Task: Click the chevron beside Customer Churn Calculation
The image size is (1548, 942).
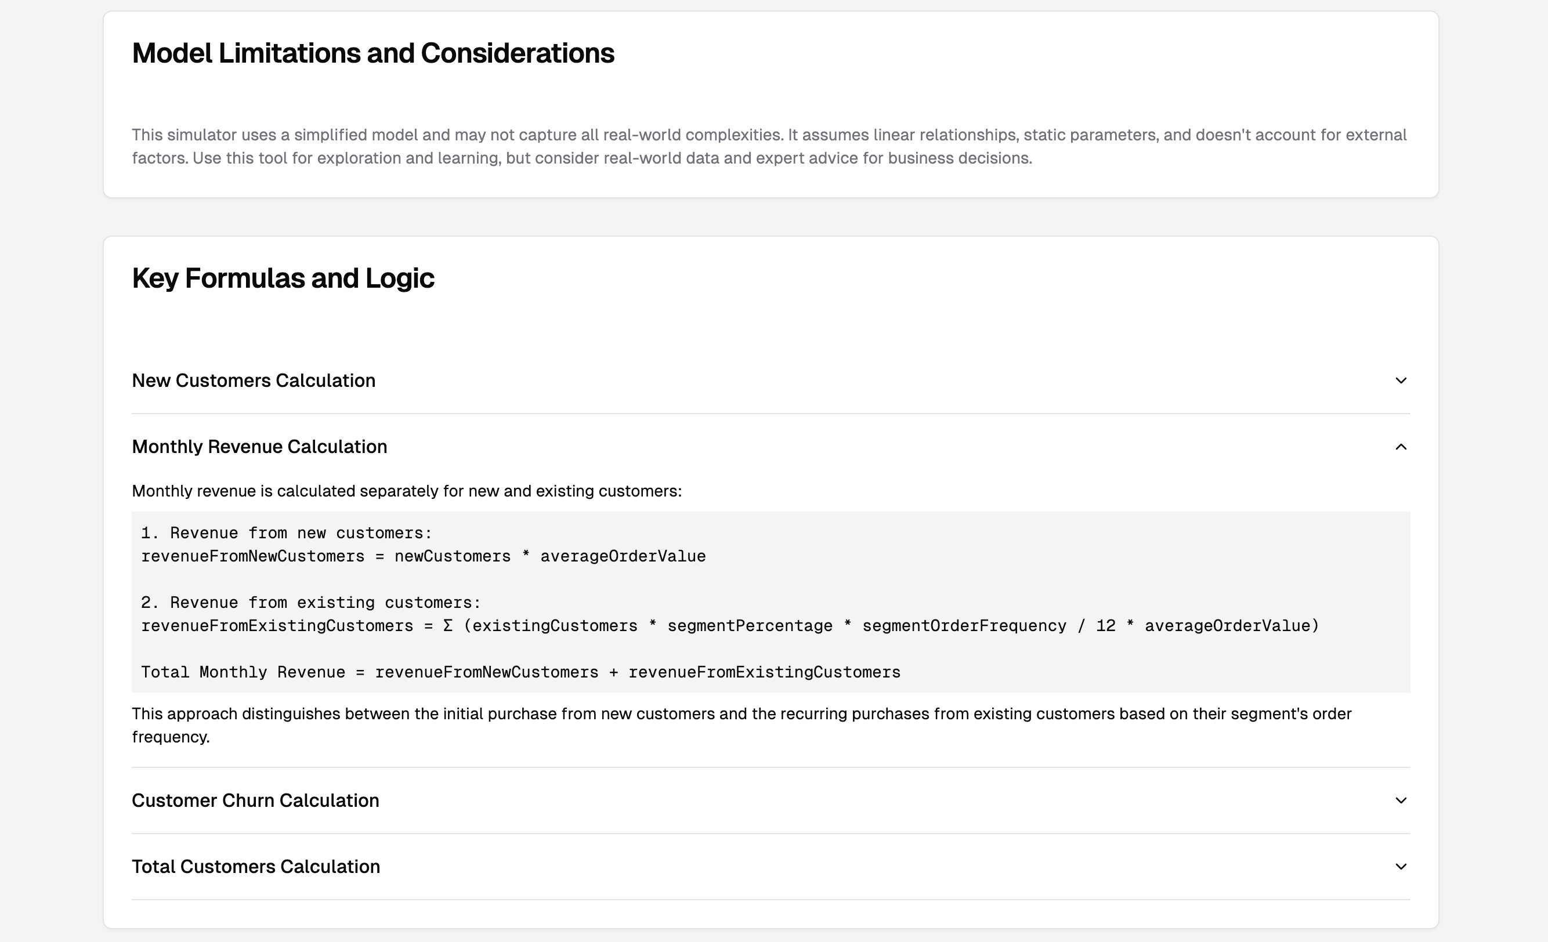Action: (x=1401, y=800)
